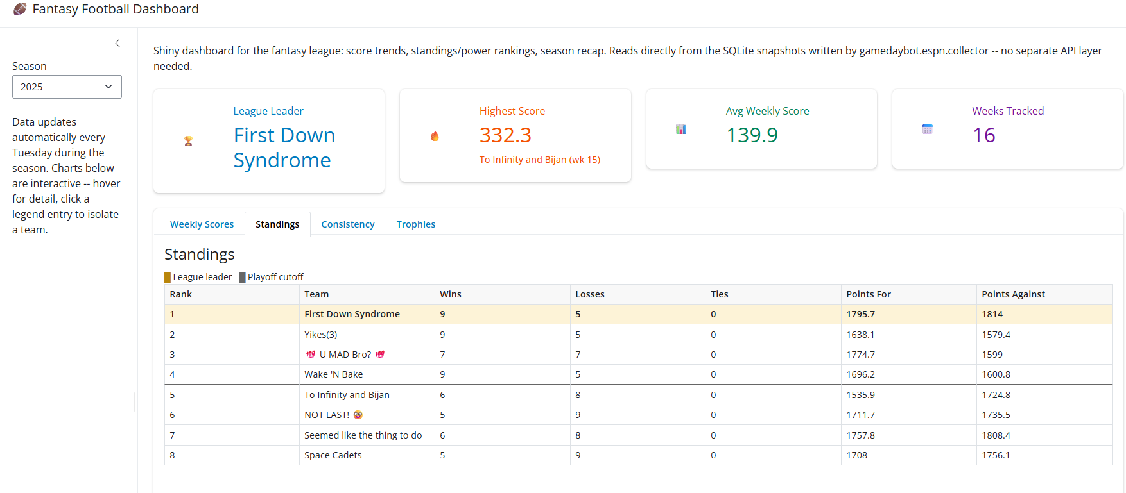Go to the Trophies tab
The image size is (1126, 493).
(416, 224)
